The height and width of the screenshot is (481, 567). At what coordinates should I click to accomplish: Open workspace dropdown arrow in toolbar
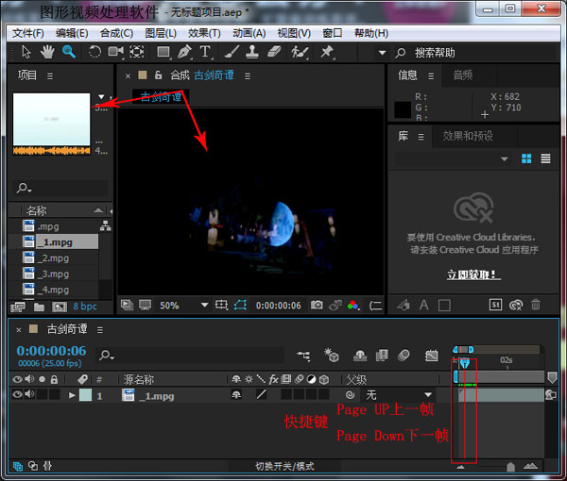click(x=382, y=53)
